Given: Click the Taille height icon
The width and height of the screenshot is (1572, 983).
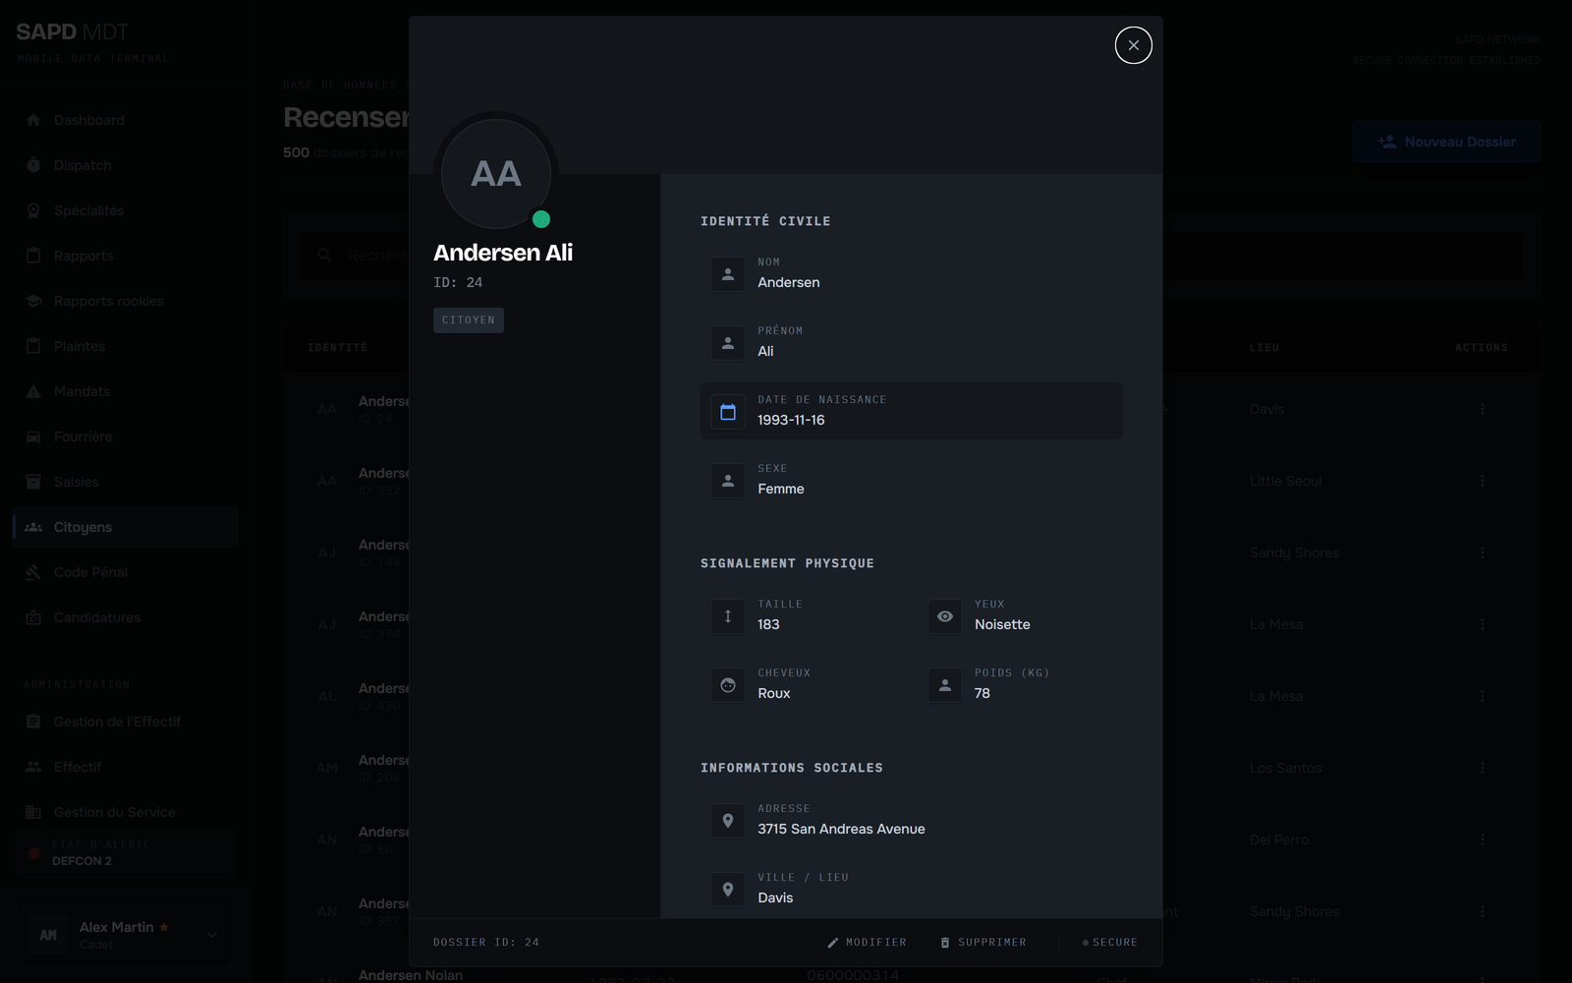Looking at the screenshot, I should 728,616.
